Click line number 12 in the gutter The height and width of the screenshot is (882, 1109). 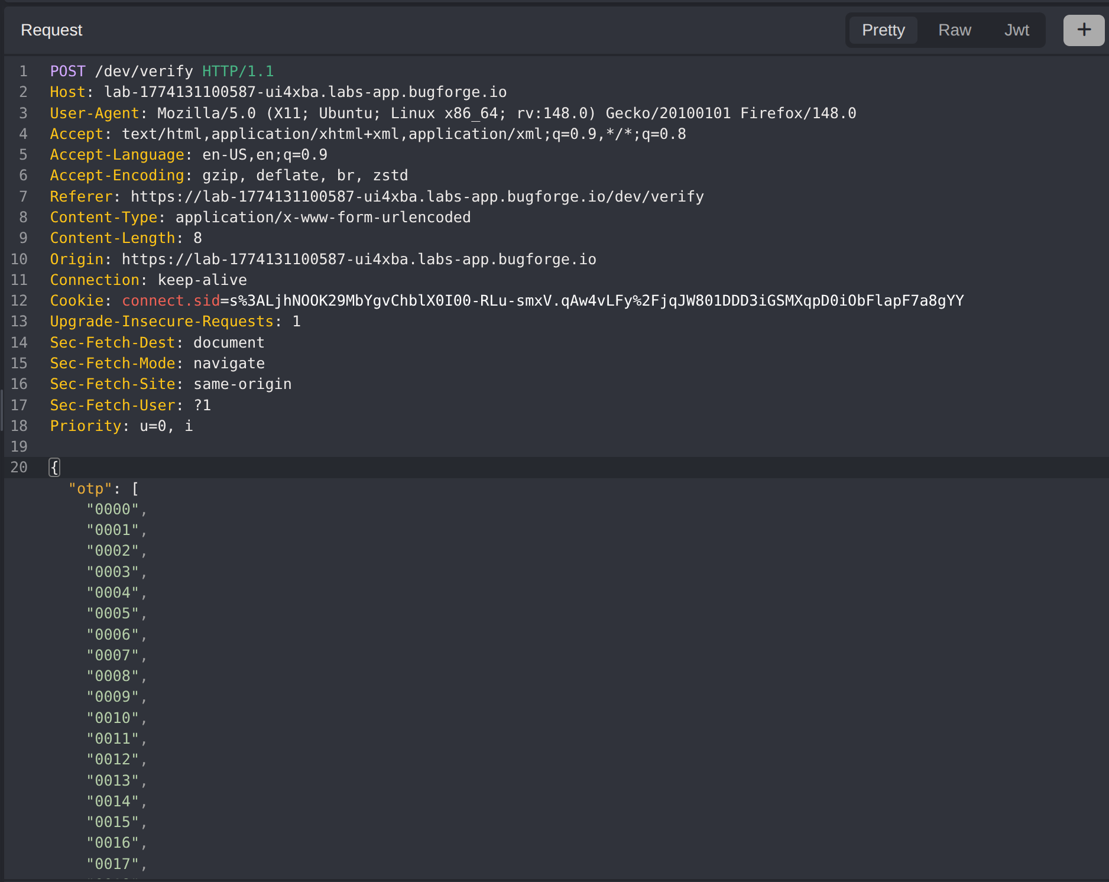click(x=19, y=300)
